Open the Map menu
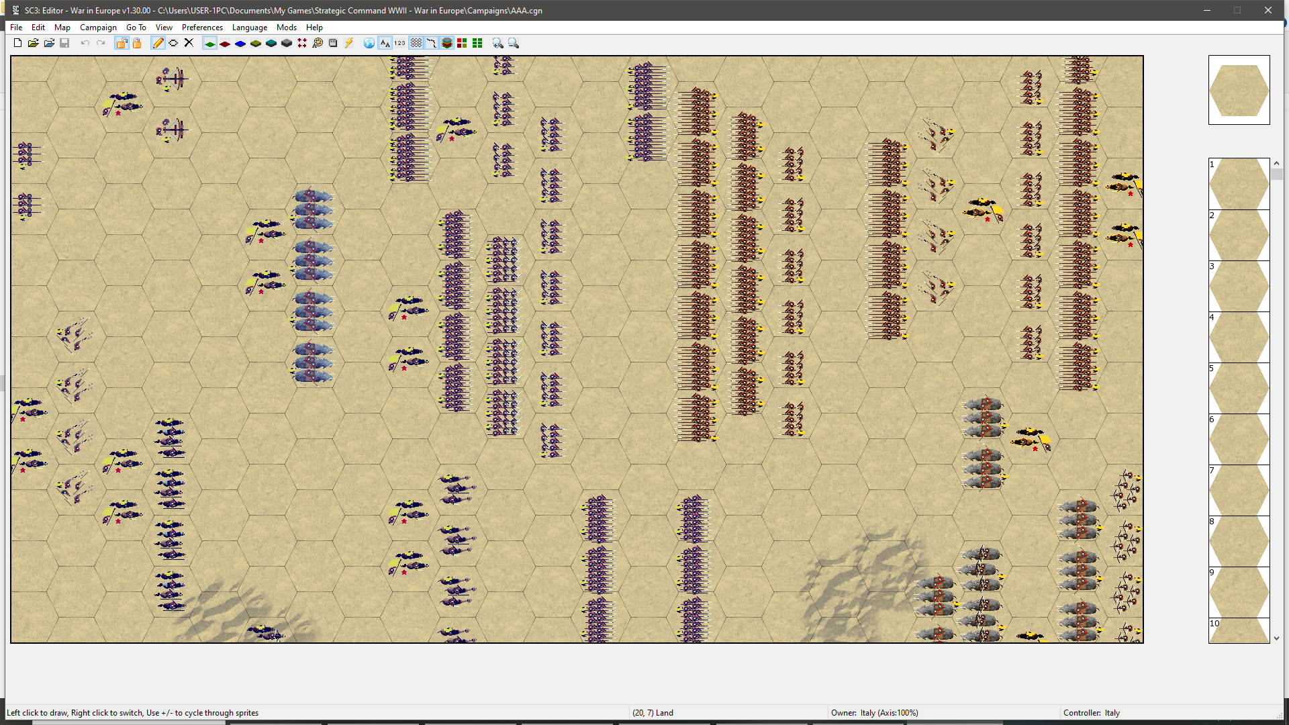This screenshot has height=725, width=1289. click(62, 28)
